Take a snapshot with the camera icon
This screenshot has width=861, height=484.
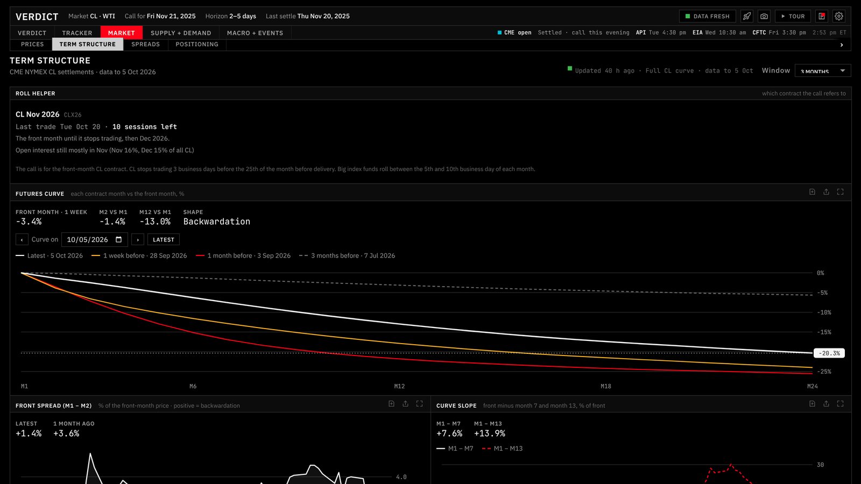(764, 16)
